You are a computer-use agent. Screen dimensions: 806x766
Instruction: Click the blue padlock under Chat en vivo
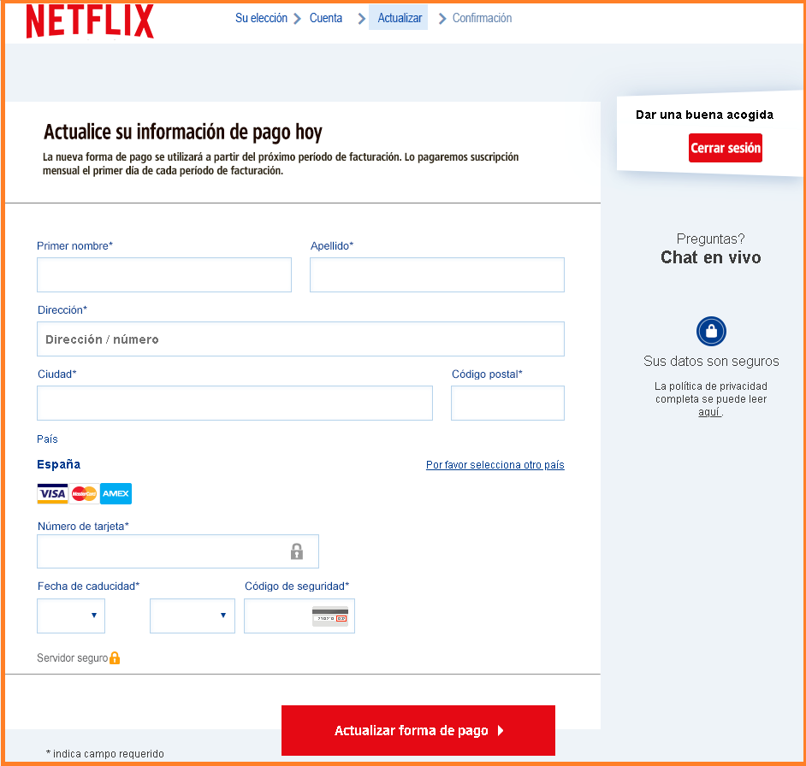tap(710, 331)
